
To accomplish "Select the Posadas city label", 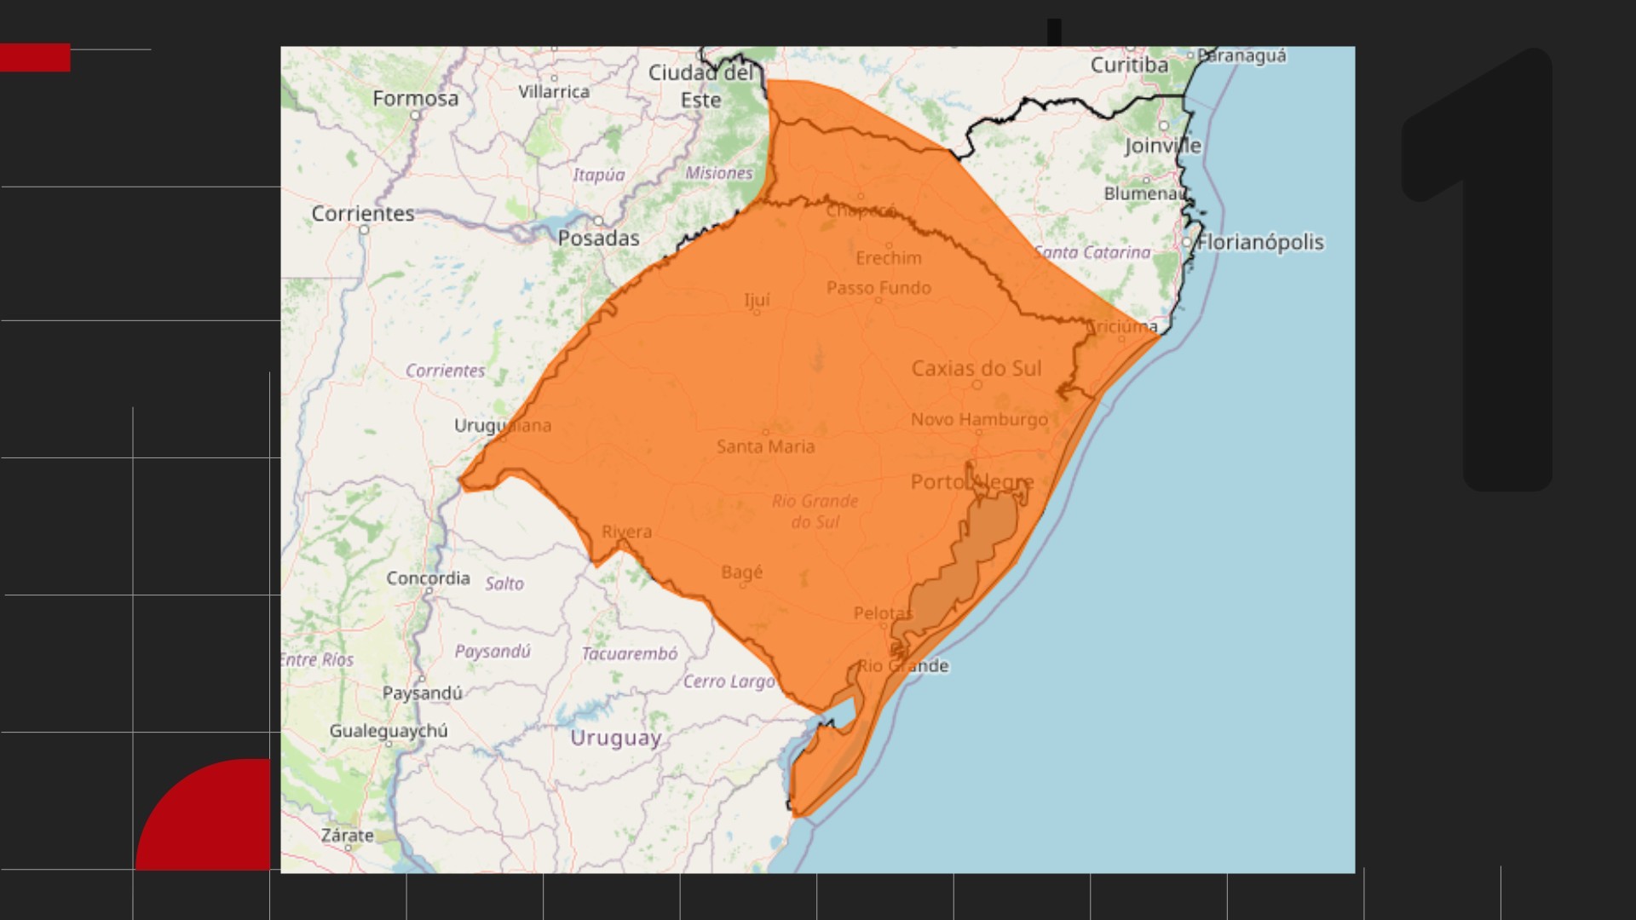I will coord(598,239).
